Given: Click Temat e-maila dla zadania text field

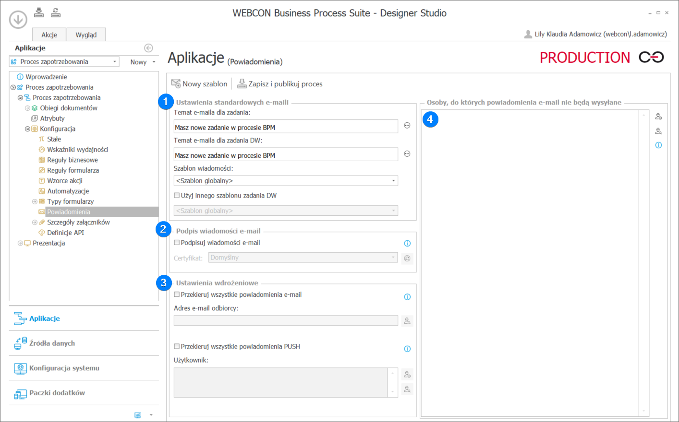Looking at the screenshot, I should pos(286,127).
